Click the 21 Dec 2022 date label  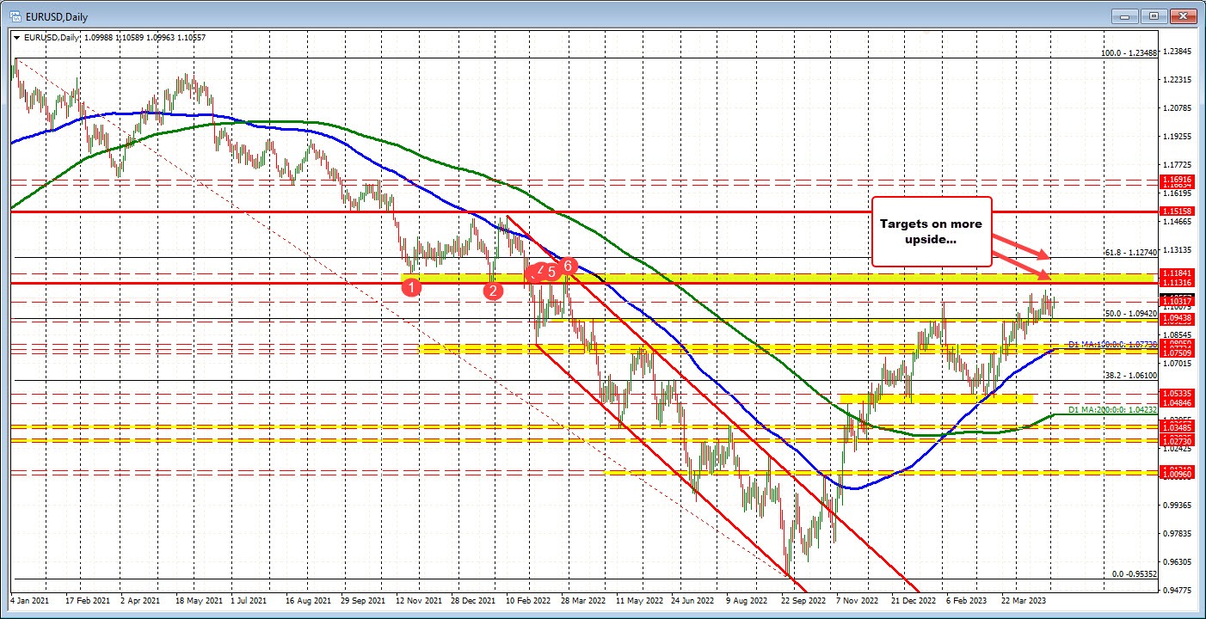click(x=914, y=600)
